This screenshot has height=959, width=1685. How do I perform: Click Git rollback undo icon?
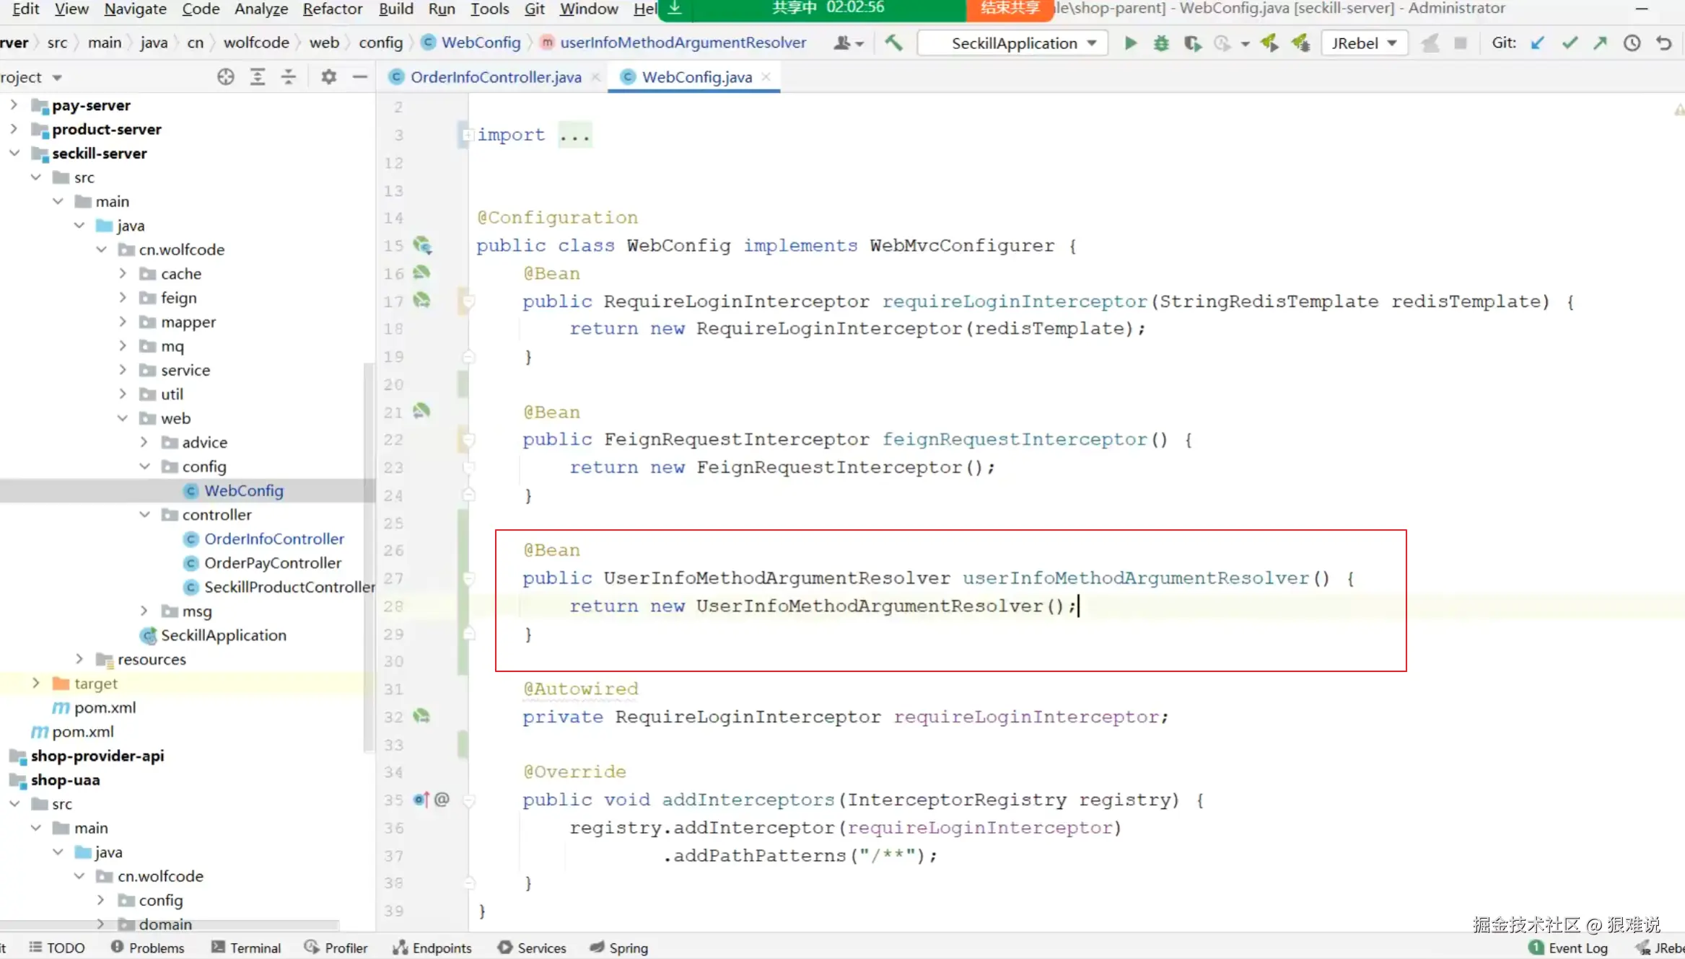1663,43
